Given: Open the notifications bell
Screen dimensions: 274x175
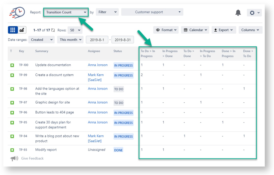Looking at the screenshot, I should pyautogui.click(x=238, y=13).
